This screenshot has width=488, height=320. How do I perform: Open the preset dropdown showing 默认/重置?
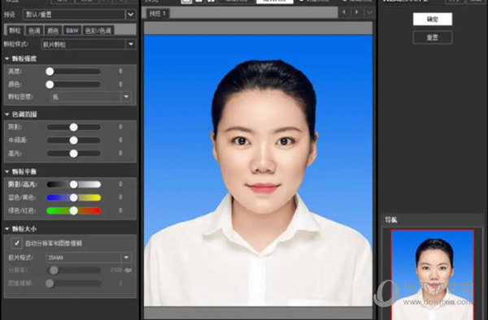pyautogui.click(x=79, y=15)
